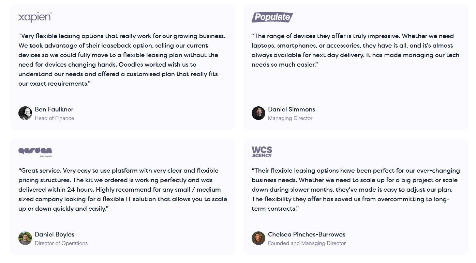Click Daniel Simmons' avatar photo
Viewport: 476px width, 263px height.
[258, 113]
